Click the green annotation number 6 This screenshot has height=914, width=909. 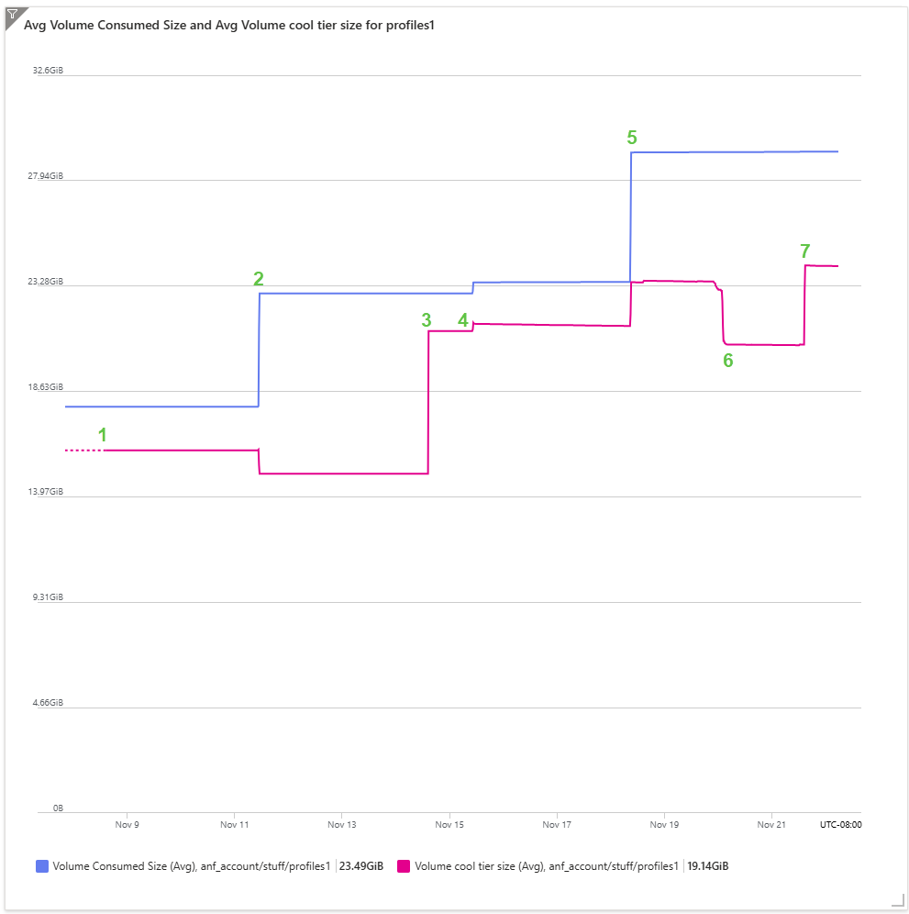point(728,361)
